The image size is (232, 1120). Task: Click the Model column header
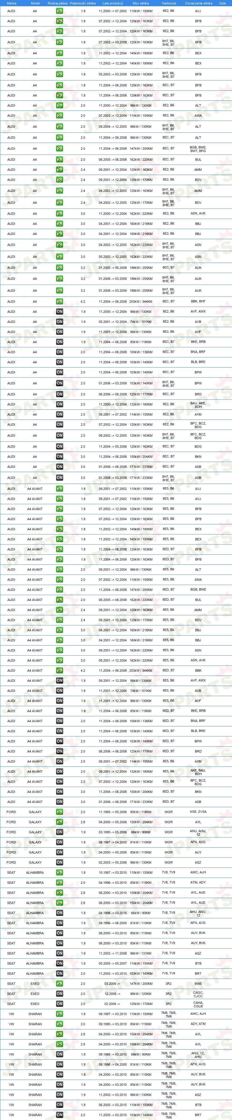[x=35, y=3]
